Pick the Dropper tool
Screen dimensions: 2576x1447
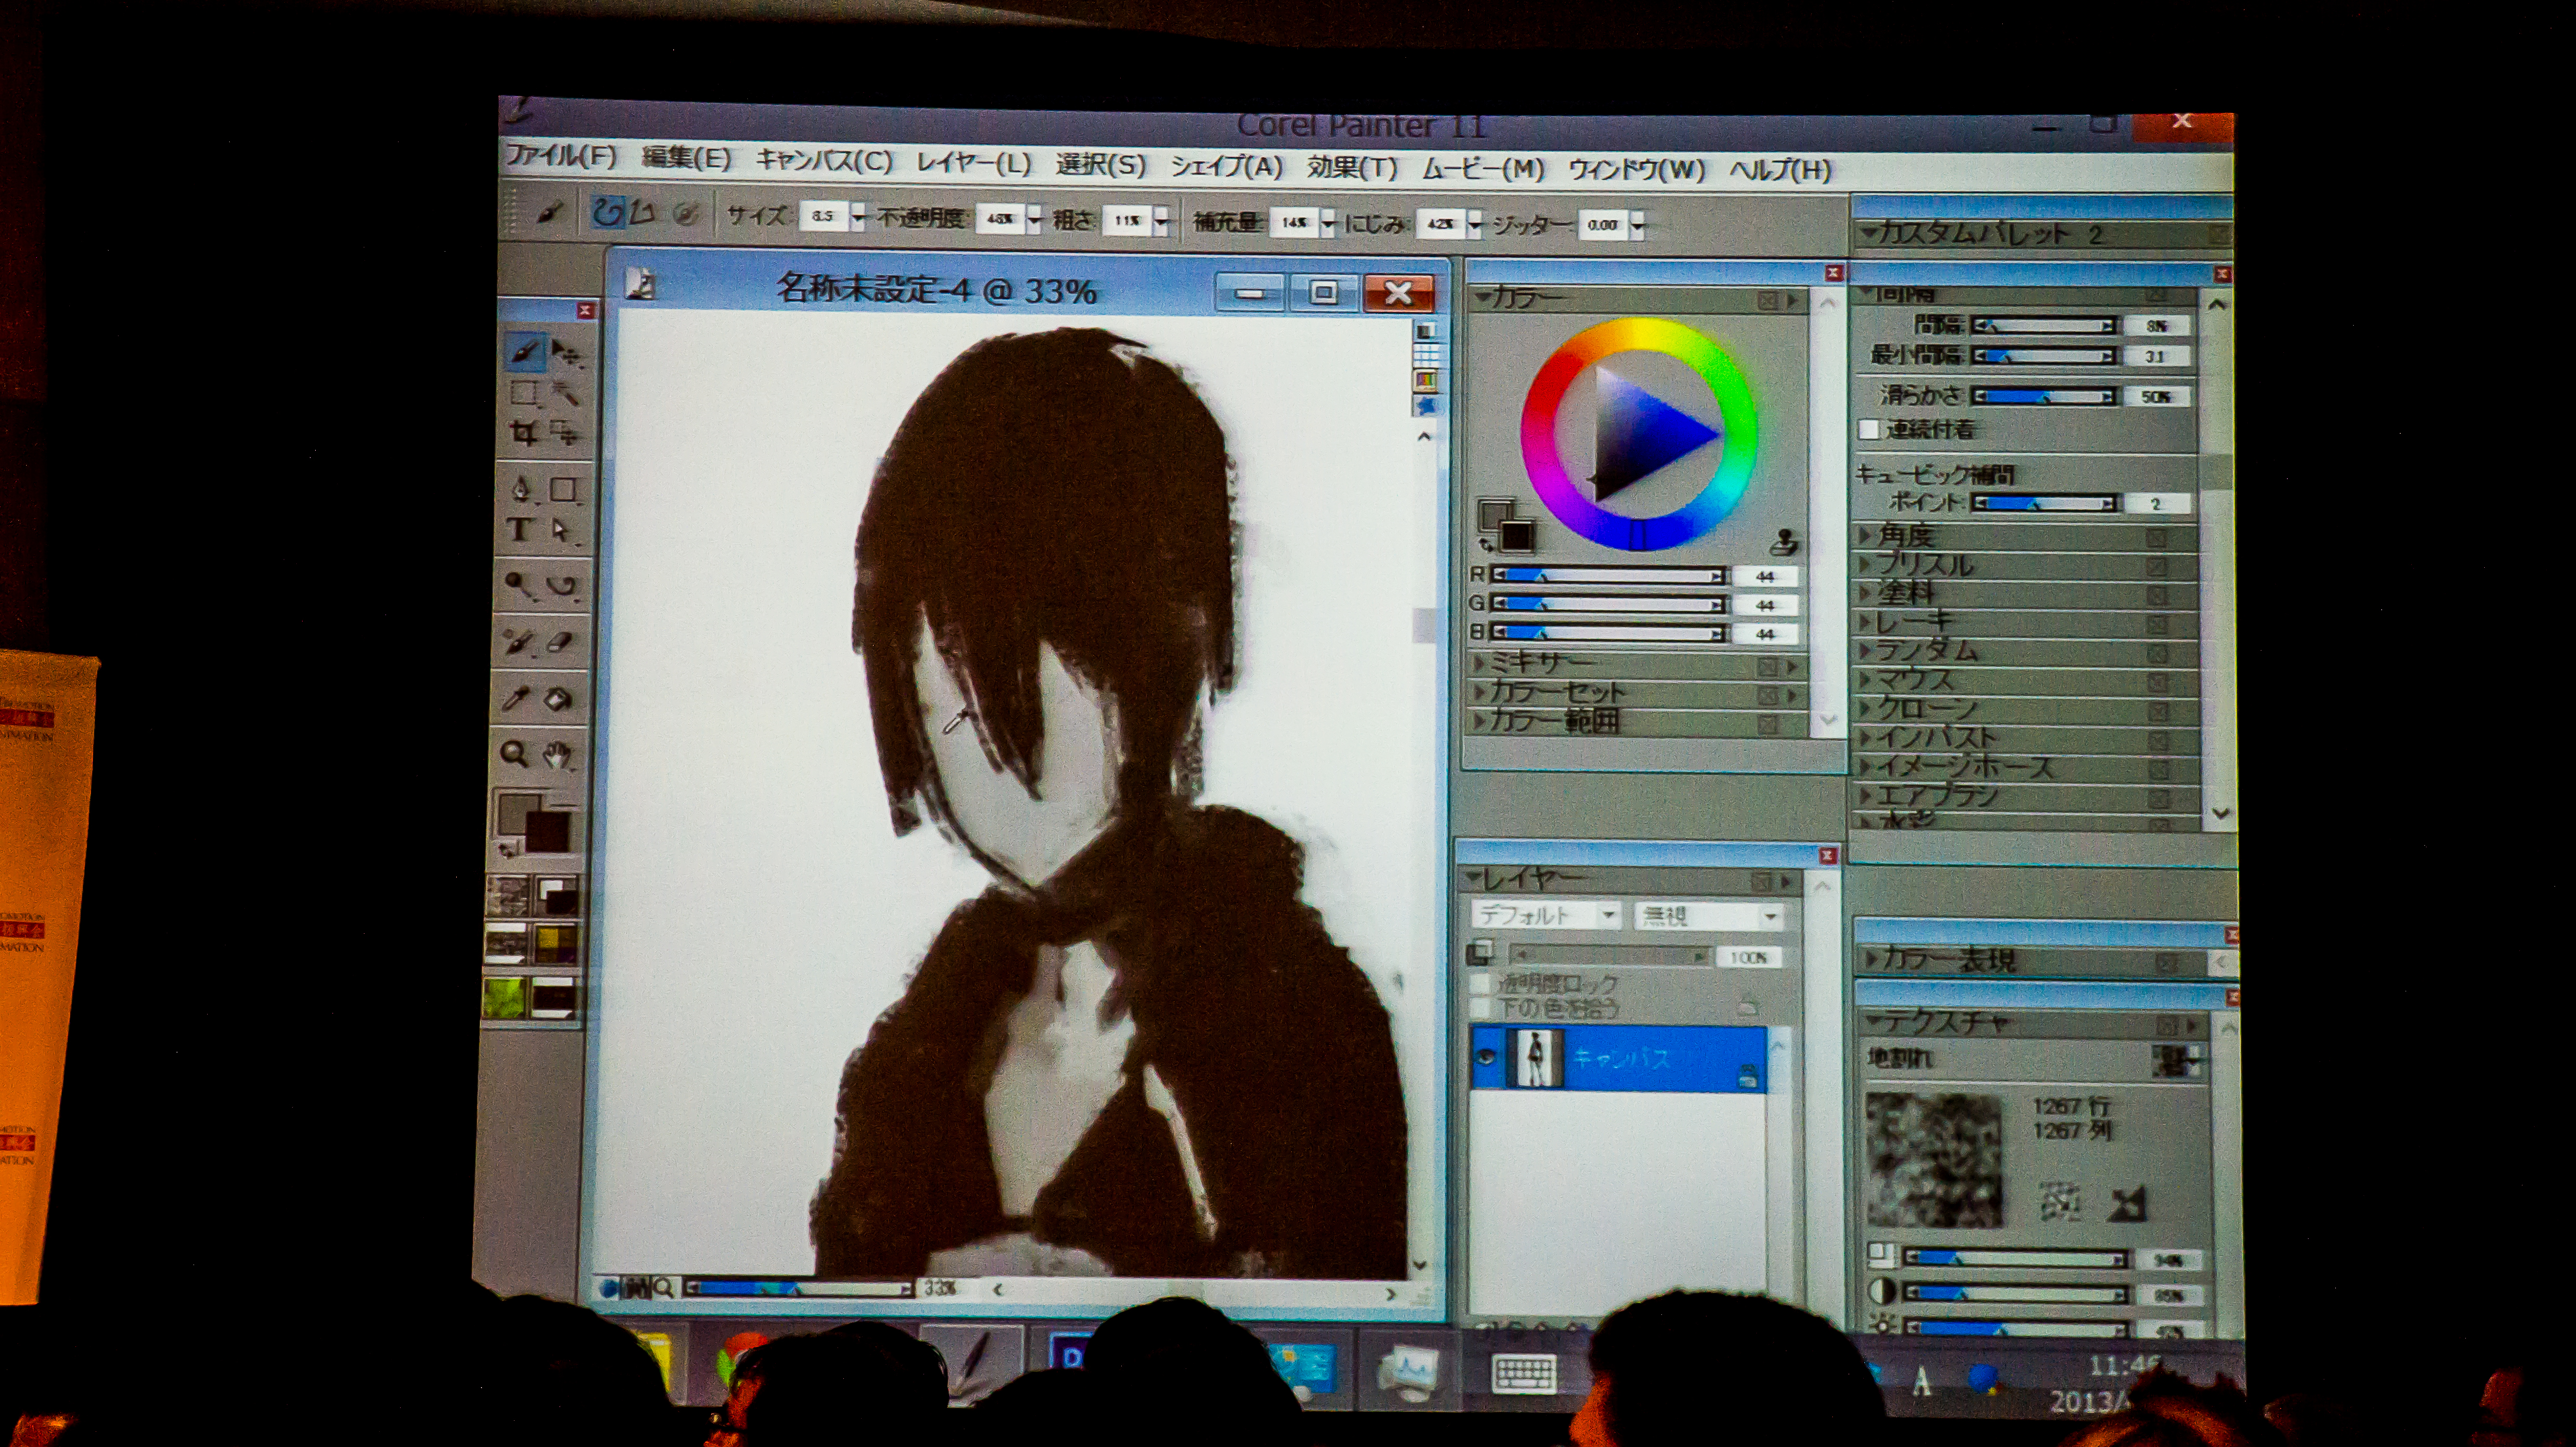[516, 699]
